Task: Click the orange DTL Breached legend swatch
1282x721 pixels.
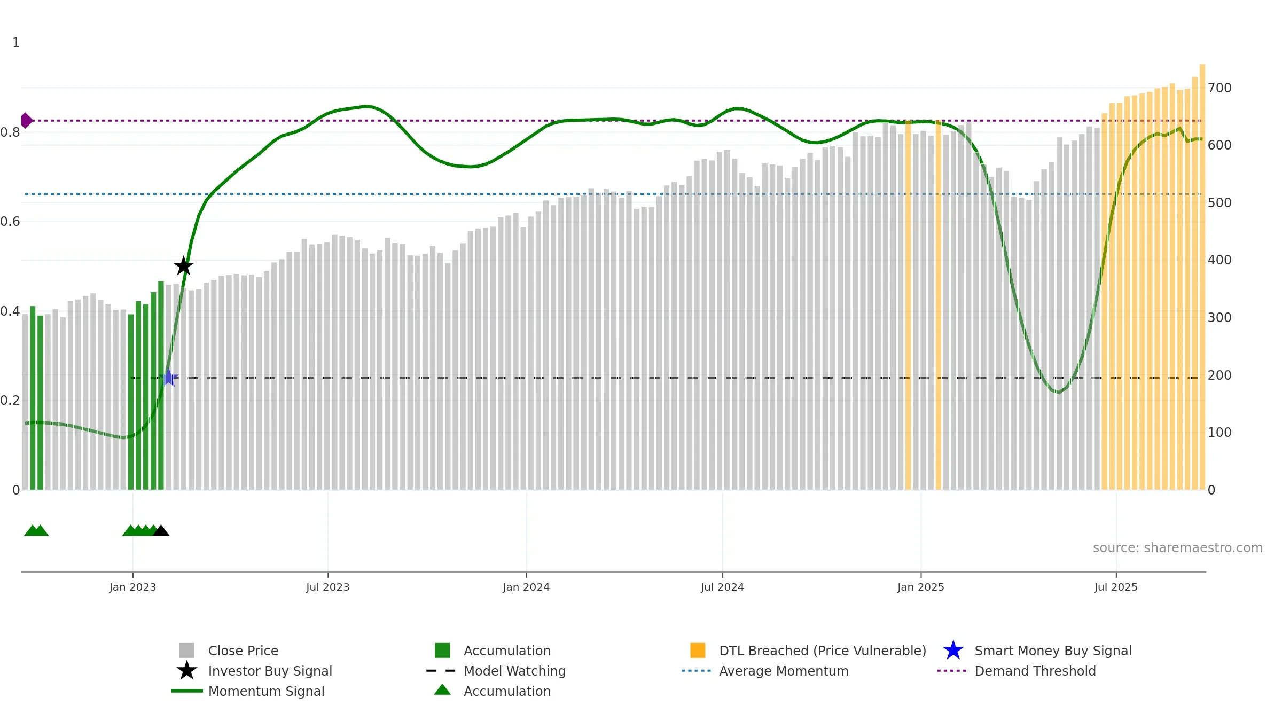Action: click(x=698, y=650)
